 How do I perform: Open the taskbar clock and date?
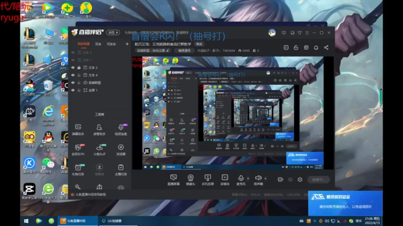(372, 221)
